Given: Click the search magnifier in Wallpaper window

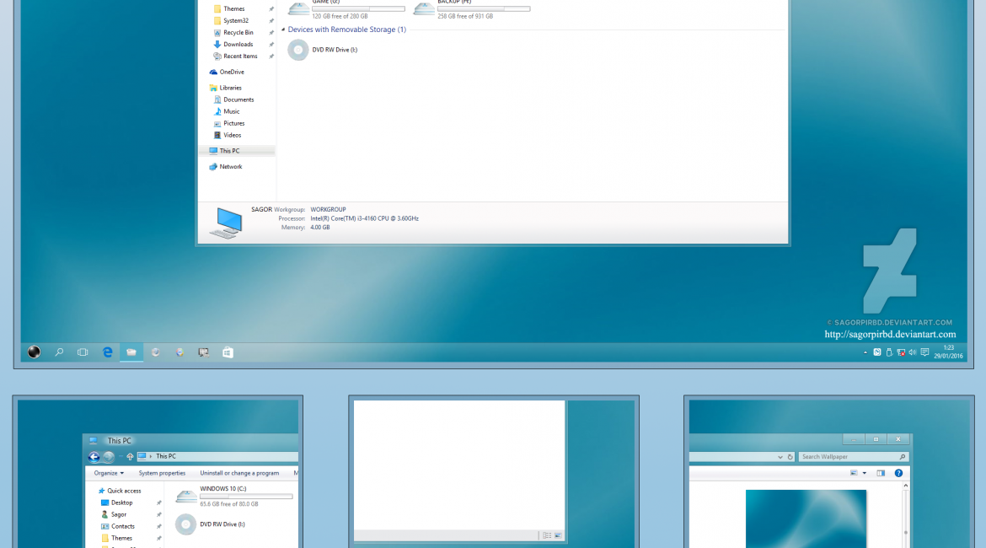Looking at the screenshot, I should tap(902, 458).
